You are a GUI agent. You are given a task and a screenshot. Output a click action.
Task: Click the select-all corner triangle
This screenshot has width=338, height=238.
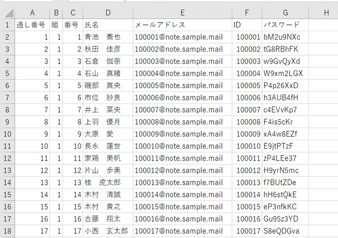[8, 13]
